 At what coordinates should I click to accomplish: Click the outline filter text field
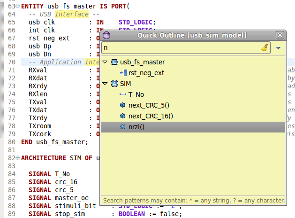[x=181, y=47]
